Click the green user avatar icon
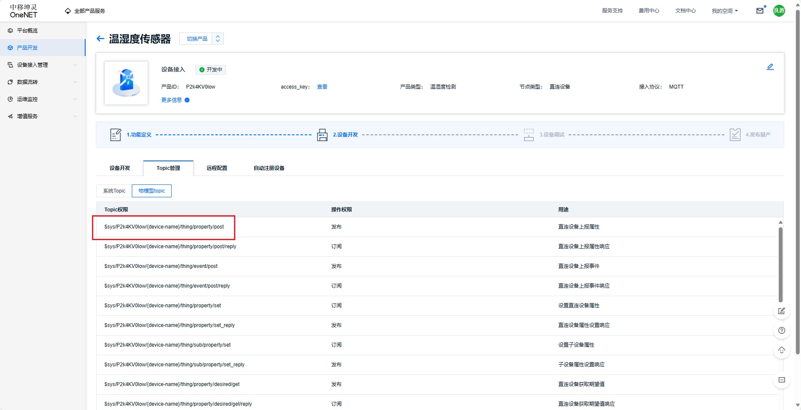Viewport: 801px width, 410px height. tap(779, 11)
